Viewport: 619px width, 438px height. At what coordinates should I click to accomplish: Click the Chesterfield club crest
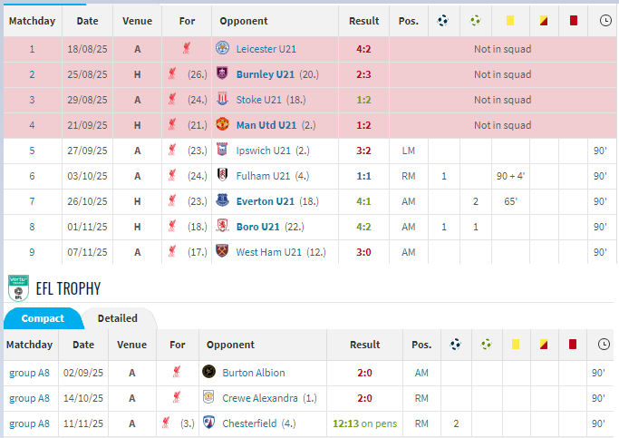click(x=208, y=423)
